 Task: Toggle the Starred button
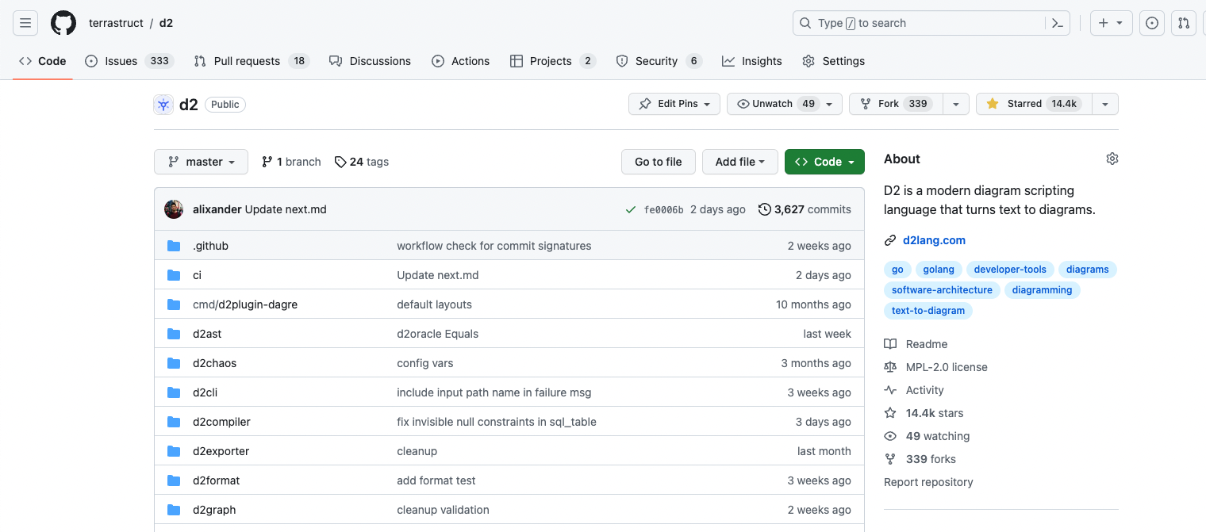click(x=1033, y=104)
